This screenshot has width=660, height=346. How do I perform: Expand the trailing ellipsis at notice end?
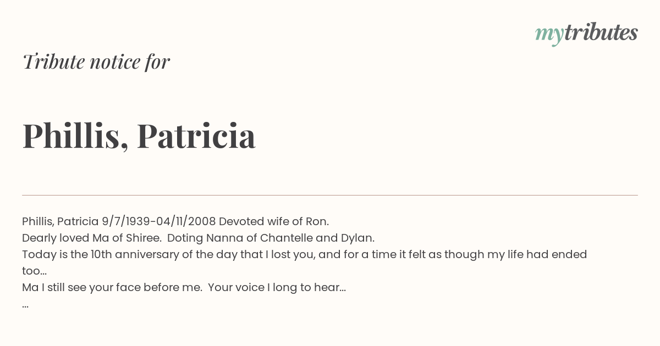tap(25, 306)
